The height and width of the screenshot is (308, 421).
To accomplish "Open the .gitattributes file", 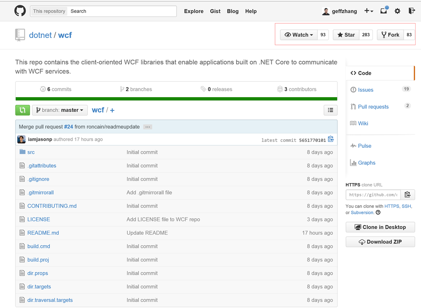I will [x=42, y=166].
